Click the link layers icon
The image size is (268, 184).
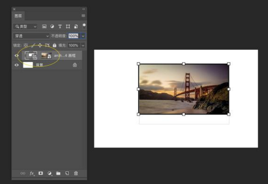pyautogui.click(x=23, y=173)
